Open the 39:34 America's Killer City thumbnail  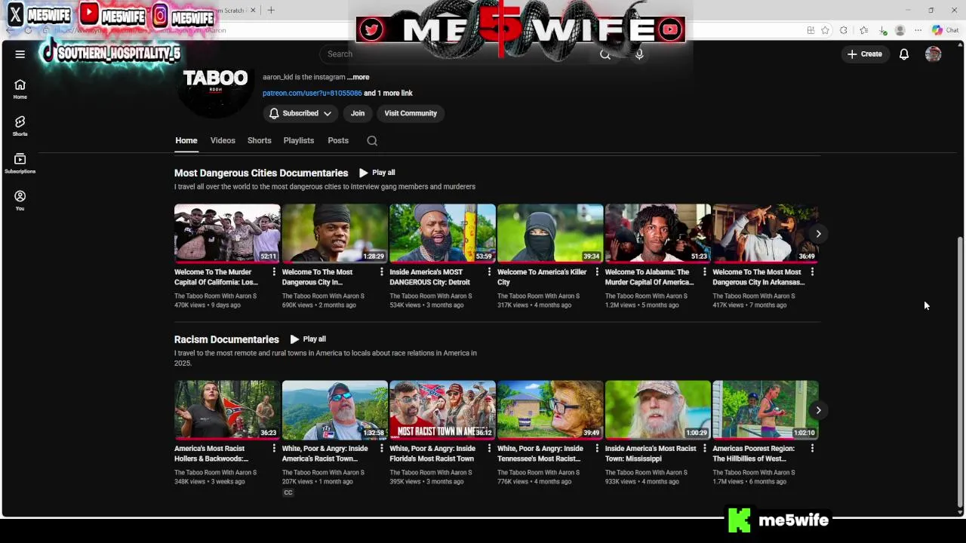coord(550,233)
